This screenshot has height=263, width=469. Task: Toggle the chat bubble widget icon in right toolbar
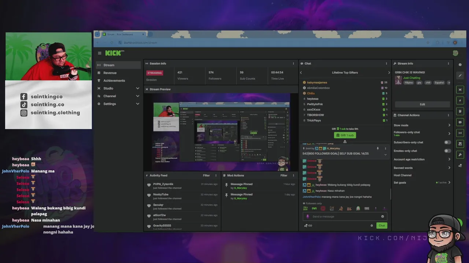point(460,122)
